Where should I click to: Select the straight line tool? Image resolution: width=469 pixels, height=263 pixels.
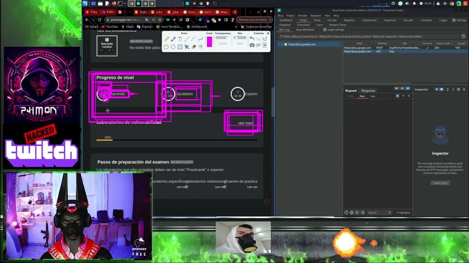(187, 39)
